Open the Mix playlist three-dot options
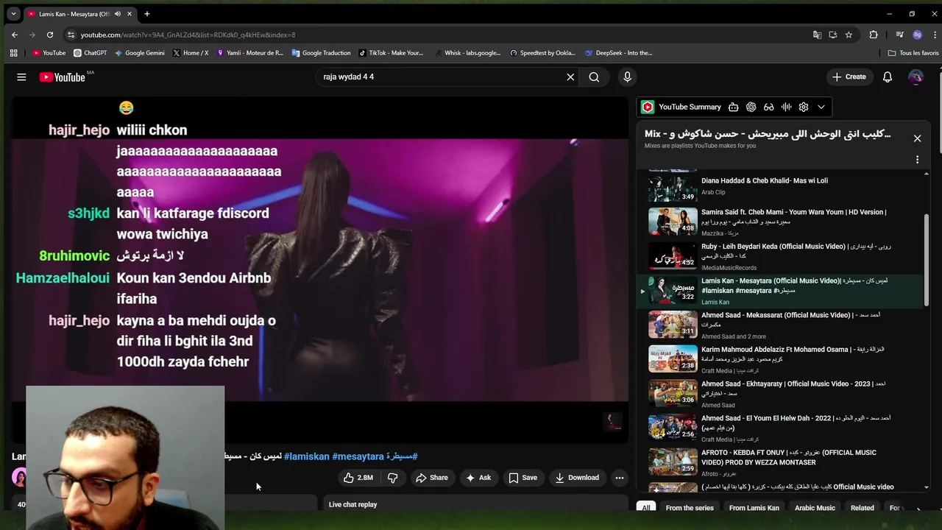The height and width of the screenshot is (530, 942). point(917,159)
